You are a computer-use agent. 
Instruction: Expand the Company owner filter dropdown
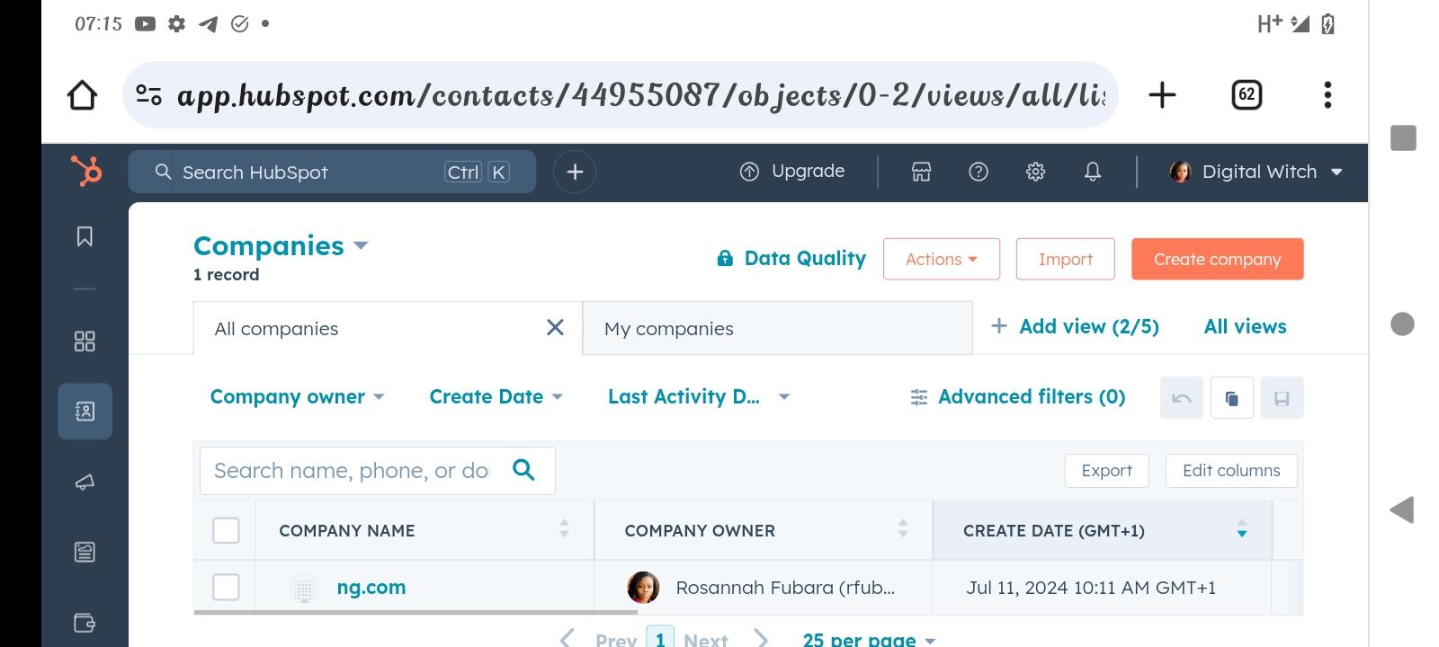[297, 397]
